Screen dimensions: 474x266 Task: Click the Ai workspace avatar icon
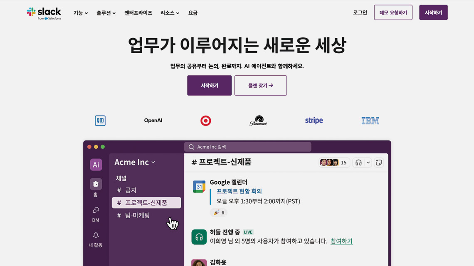[96, 165]
